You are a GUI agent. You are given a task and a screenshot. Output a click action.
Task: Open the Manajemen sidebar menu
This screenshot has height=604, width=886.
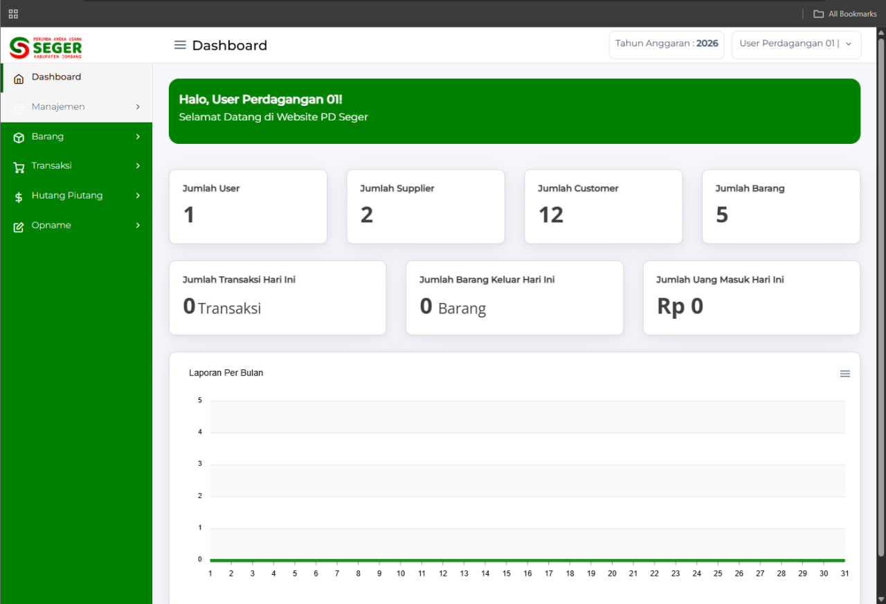(77, 107)
